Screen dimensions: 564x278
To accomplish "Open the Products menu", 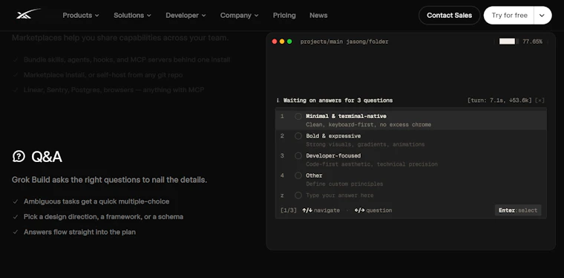I will [81, 16].
